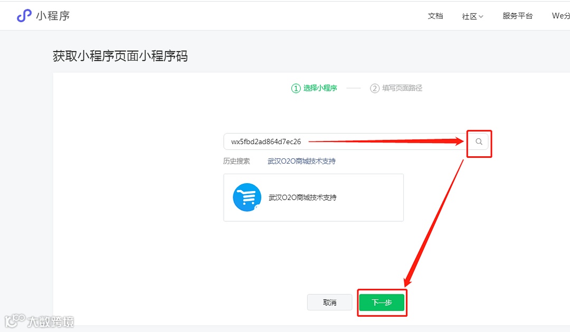Click the green 下一步 button

tap(382, 302)
